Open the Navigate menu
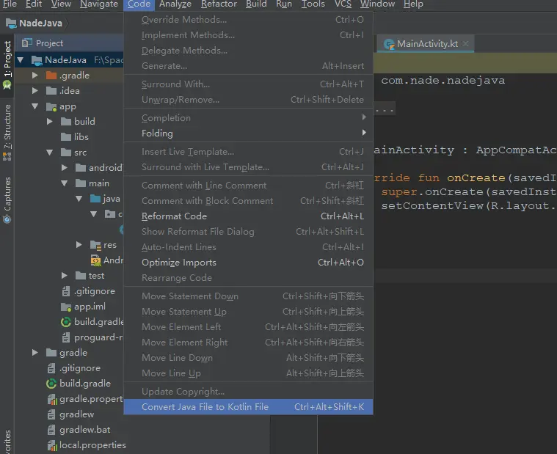The height and width of the screenshot is (454, 557). (99, 4)
